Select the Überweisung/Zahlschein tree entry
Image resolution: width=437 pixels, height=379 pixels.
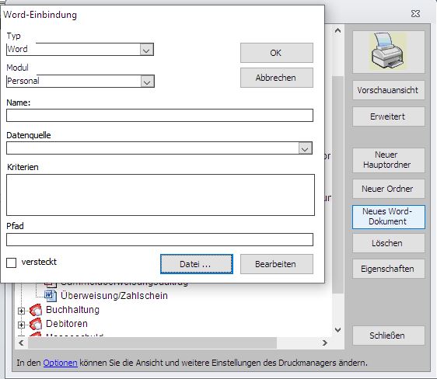coord(114,296)
